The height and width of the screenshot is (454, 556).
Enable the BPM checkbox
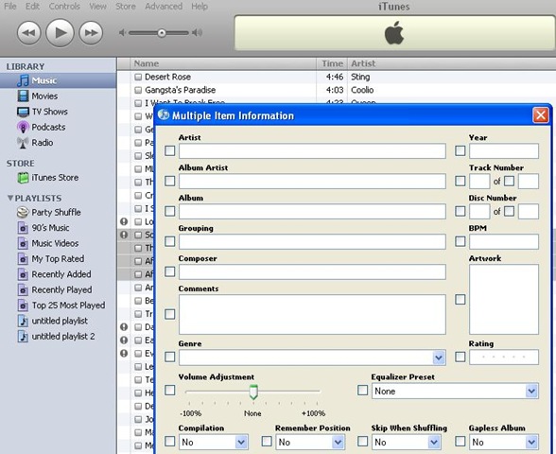pyautogui.click(x=460, y=241)
